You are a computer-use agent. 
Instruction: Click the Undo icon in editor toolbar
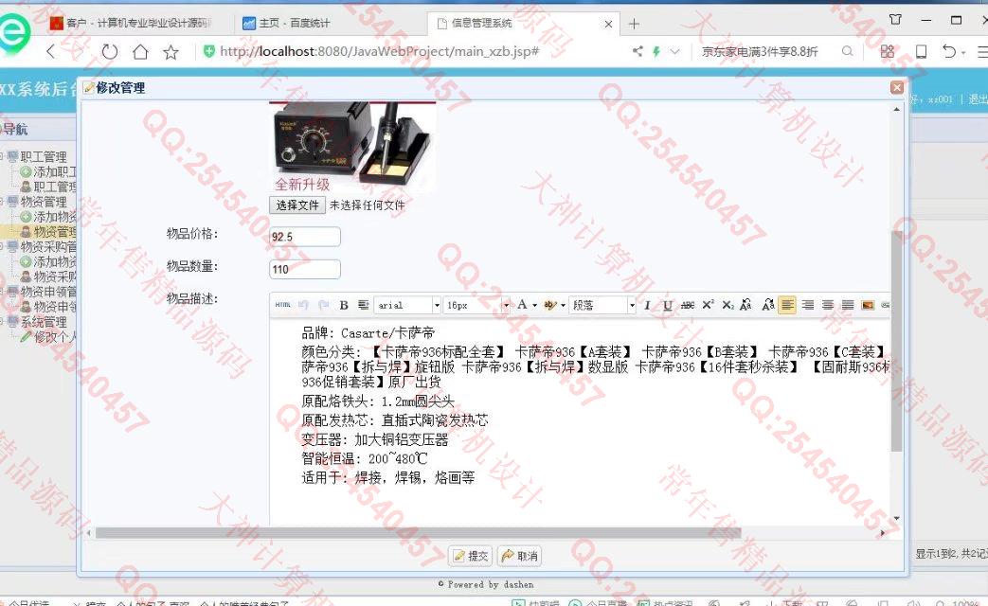click(x=303, y=305)
